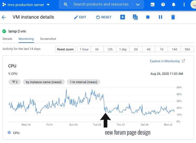Image resolution: width=196 pixels, height=143 pixels.
Task: Open the mvs production server project selector
Action: pos(26,5)
